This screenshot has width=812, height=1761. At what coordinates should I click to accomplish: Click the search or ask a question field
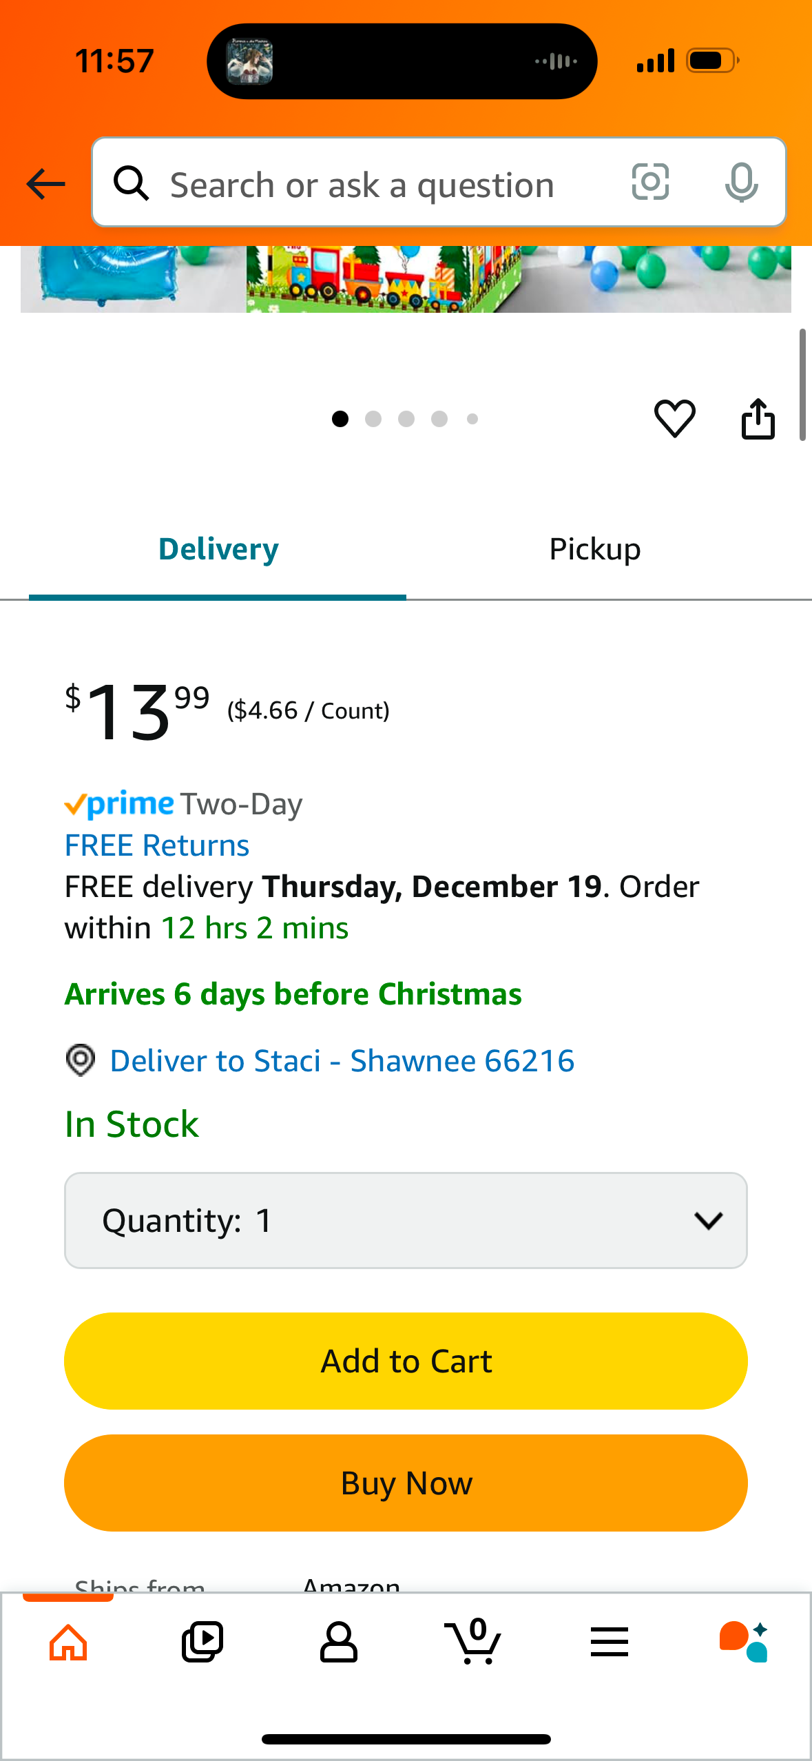tap(386, 185)
